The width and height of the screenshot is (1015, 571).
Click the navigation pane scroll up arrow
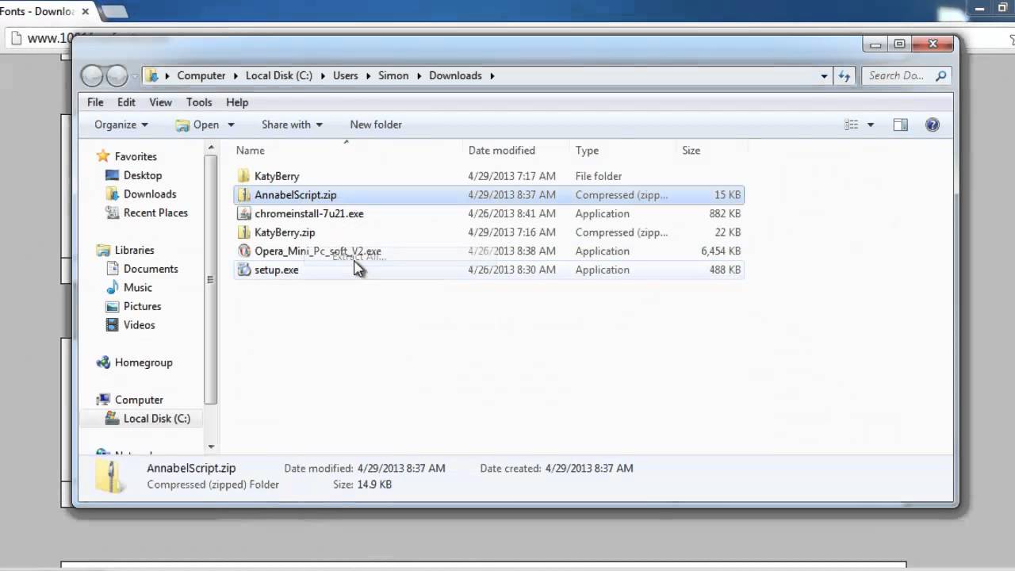click(x=211, y=148)
